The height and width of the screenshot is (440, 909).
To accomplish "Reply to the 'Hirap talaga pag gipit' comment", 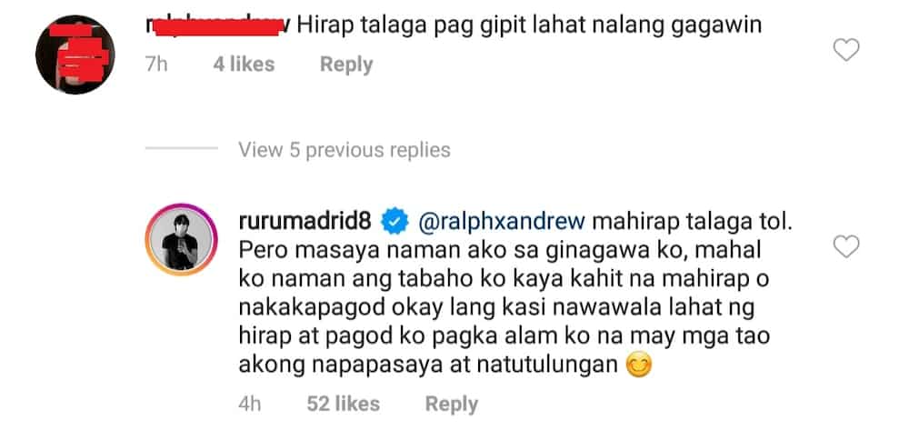I will (346, 65).
